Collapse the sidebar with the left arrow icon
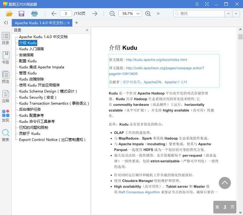This screenshot has height=215, width=243. (6, 23)
